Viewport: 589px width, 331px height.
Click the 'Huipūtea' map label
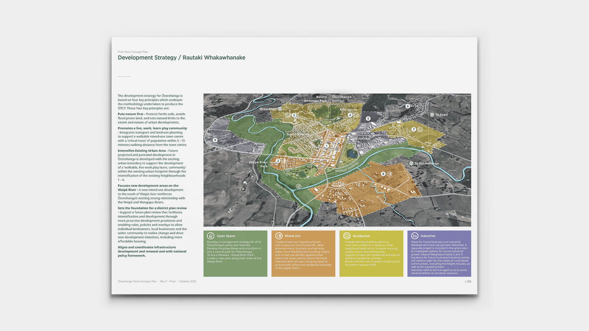point(363,139)
